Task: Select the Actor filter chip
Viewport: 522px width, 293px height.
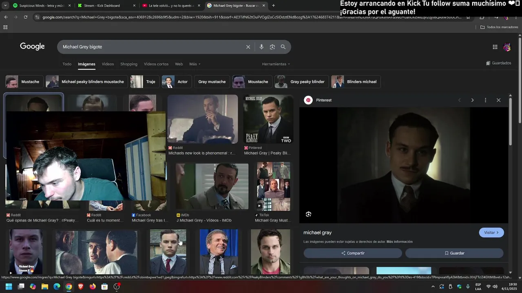Action: pos(177,82)
